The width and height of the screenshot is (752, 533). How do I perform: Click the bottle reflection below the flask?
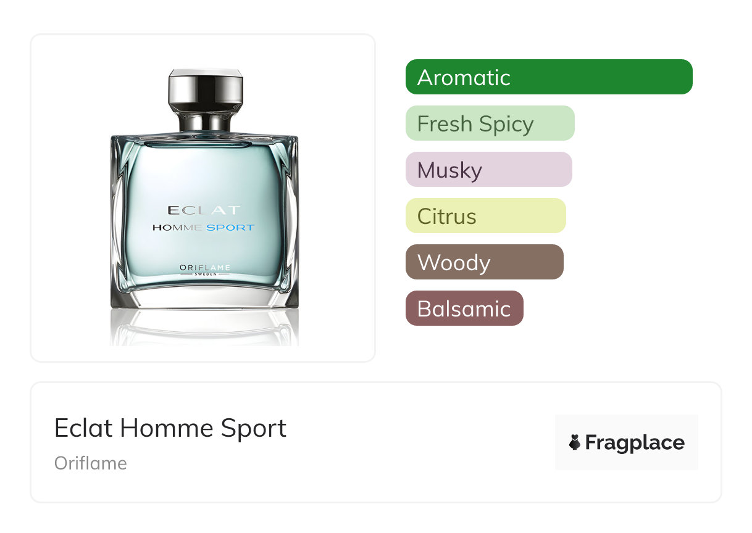point(204,327)
